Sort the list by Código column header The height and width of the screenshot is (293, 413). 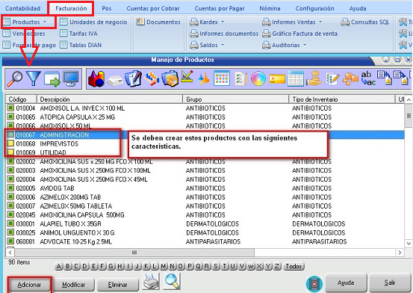21,99
